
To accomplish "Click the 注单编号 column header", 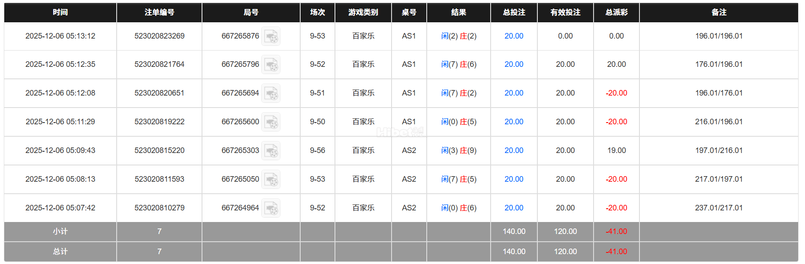I will point(159,12).
